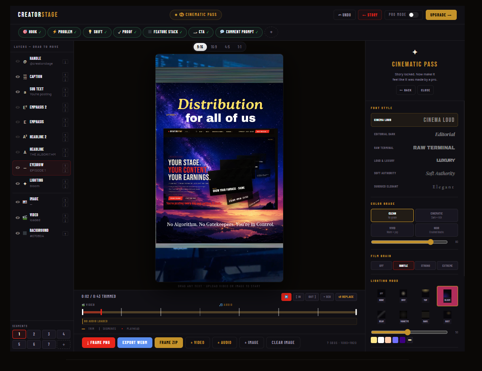Screen dimensions: 482x371
Task: Select the Caption layer icon
Action: tap(25, 77)
